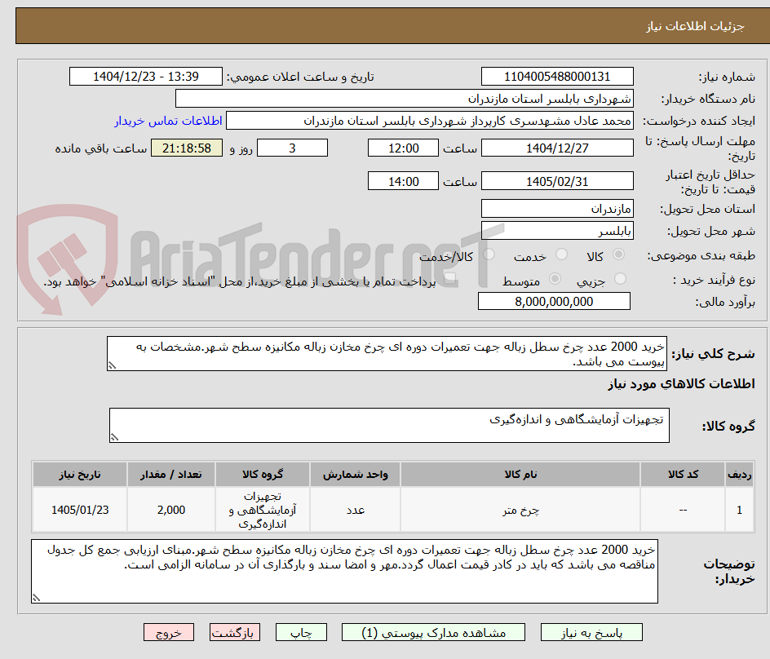Click the خروج exit button
This screenshot has height=659, width=770.
tap(168, 632)
